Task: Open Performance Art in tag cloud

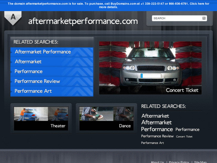Action: coord(153,143)
